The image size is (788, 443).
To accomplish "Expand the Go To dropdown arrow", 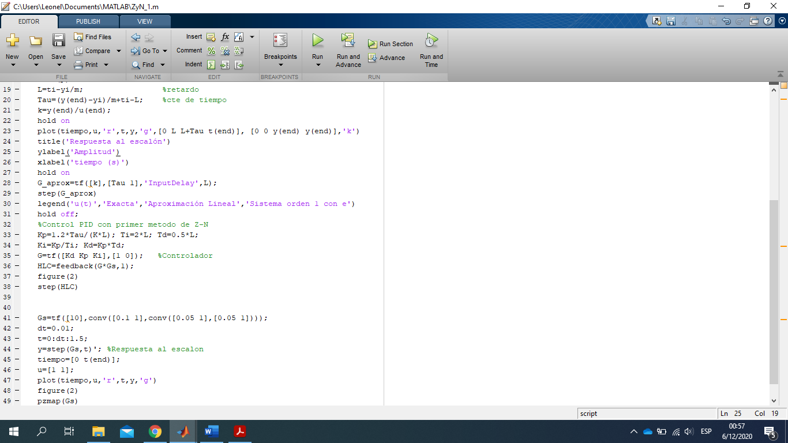I will coord(165,51).
